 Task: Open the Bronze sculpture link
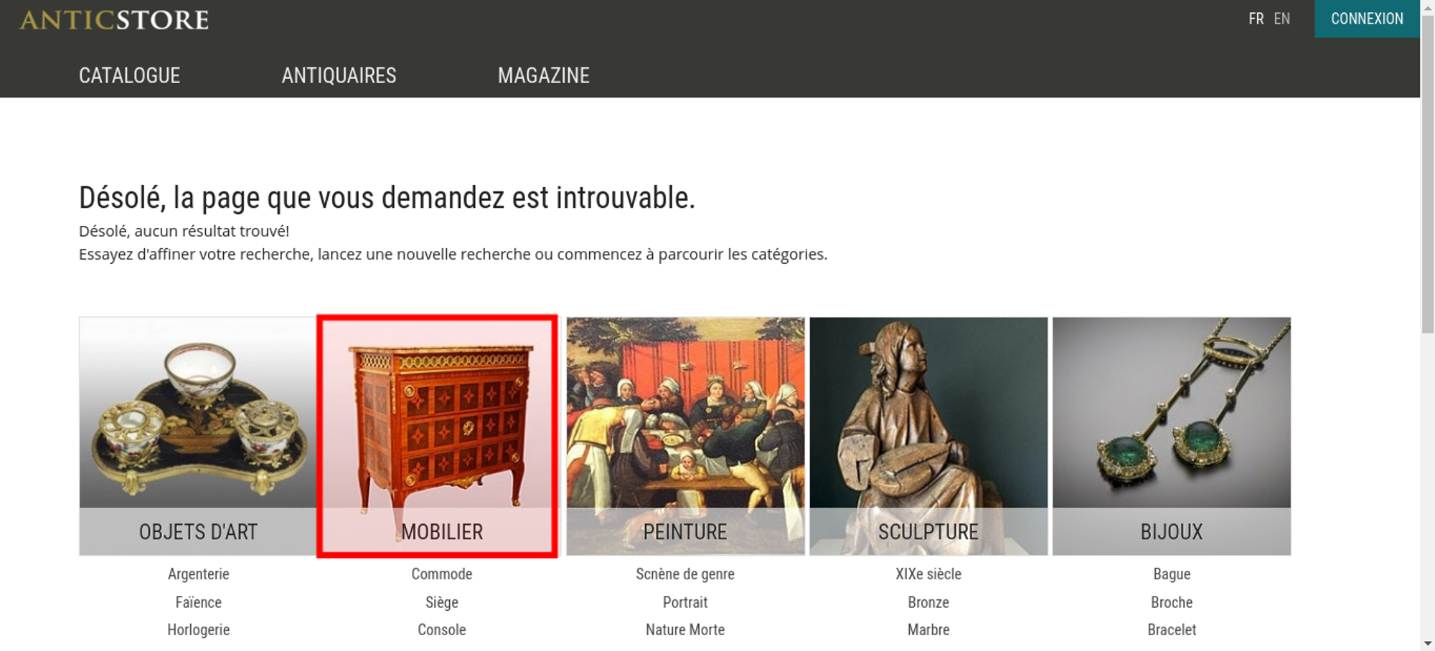pyautogui.click(x=928, y=602)
